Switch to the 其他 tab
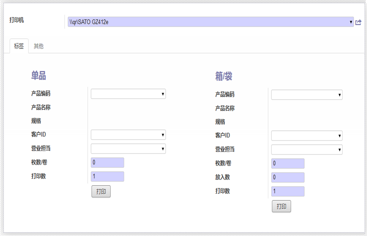367x236 pixels. [39, 46]
